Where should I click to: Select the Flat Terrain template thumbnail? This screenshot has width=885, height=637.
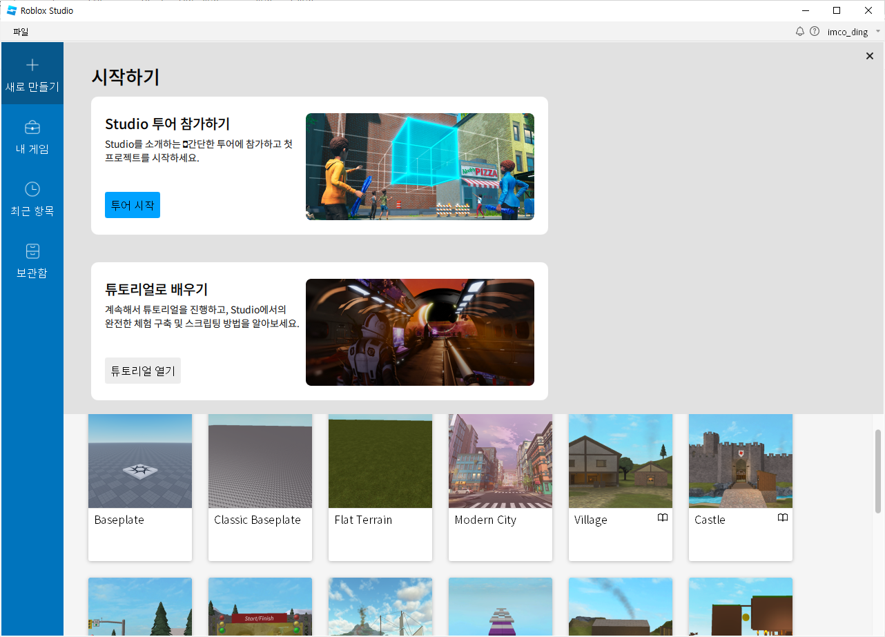[380, 461]
